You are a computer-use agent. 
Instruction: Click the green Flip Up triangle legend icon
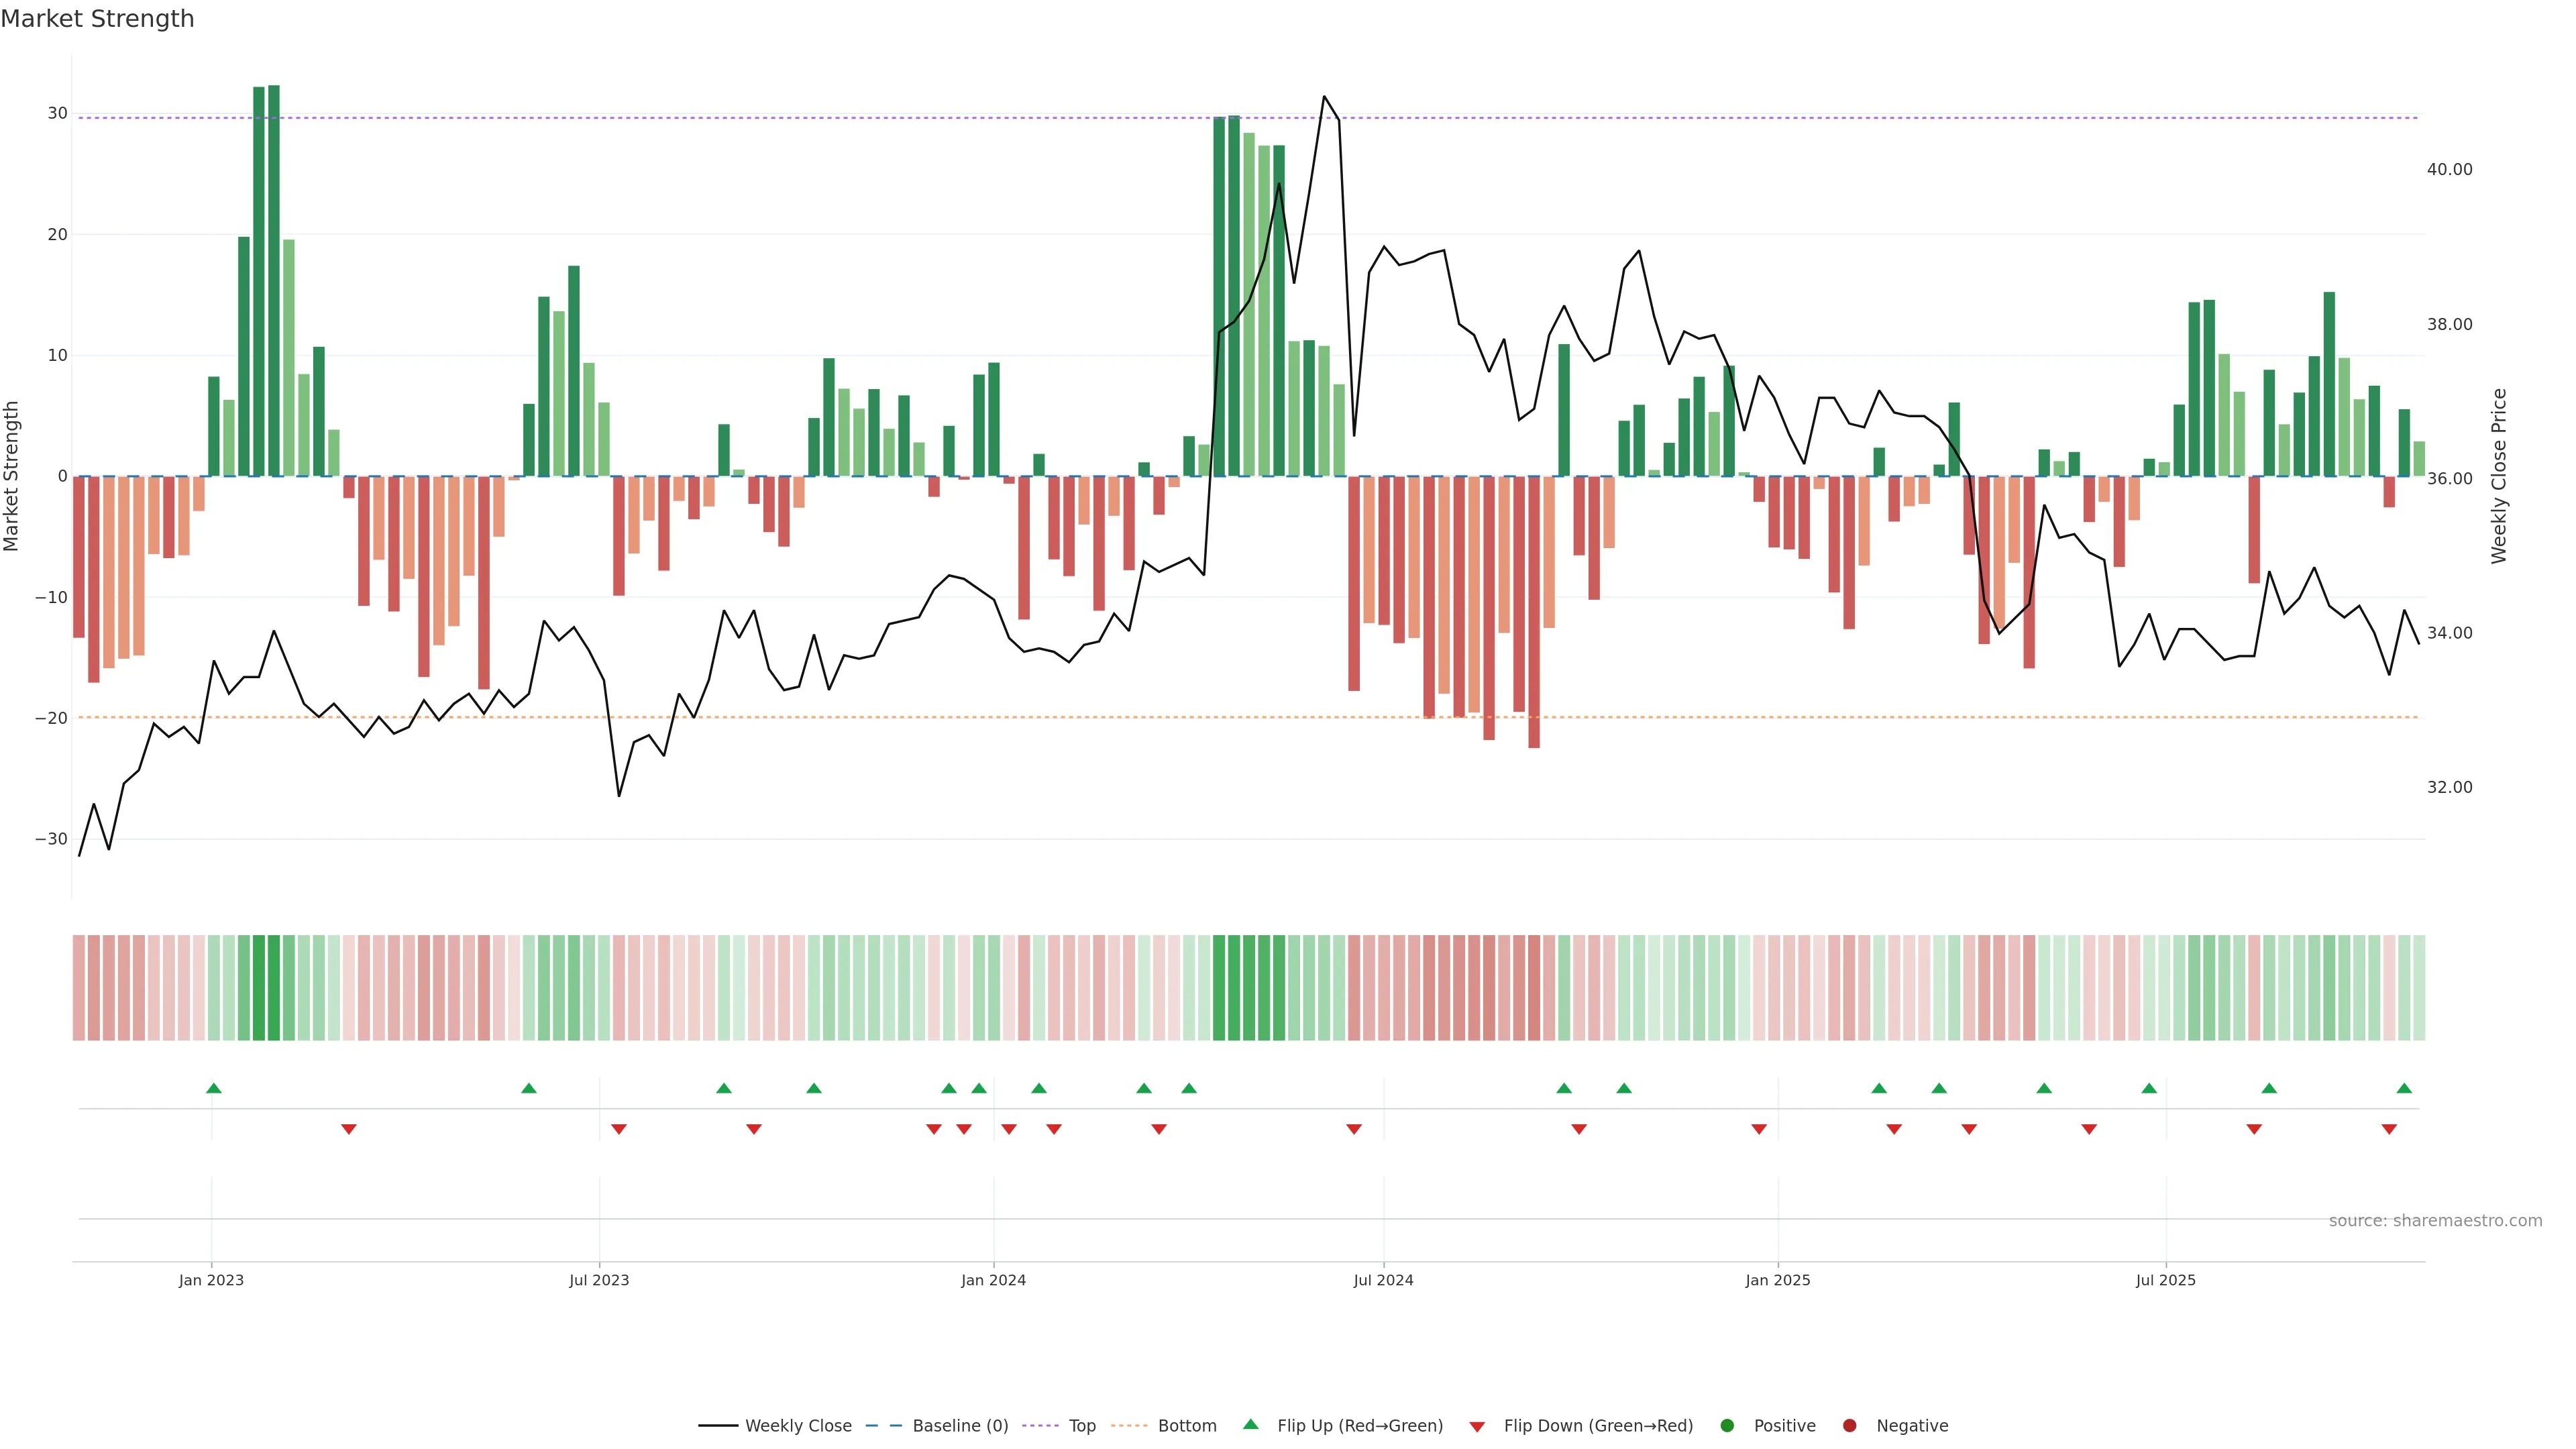[x=1250, y=1425]
